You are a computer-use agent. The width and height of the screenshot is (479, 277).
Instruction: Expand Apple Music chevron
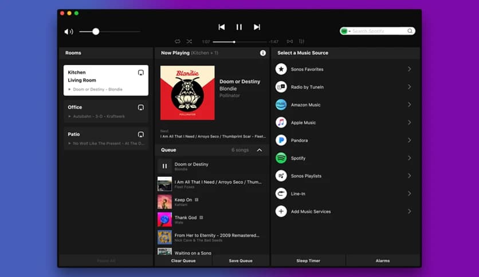(409, 122)
